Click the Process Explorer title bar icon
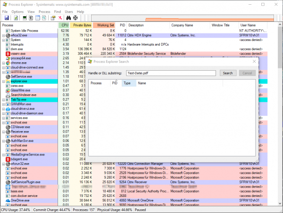 [5, 5]
